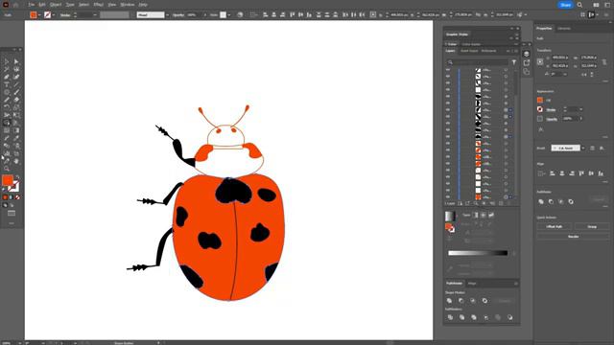Select the Lasso tool
Screen dimensions: 614x345
(x=16, y=69)
